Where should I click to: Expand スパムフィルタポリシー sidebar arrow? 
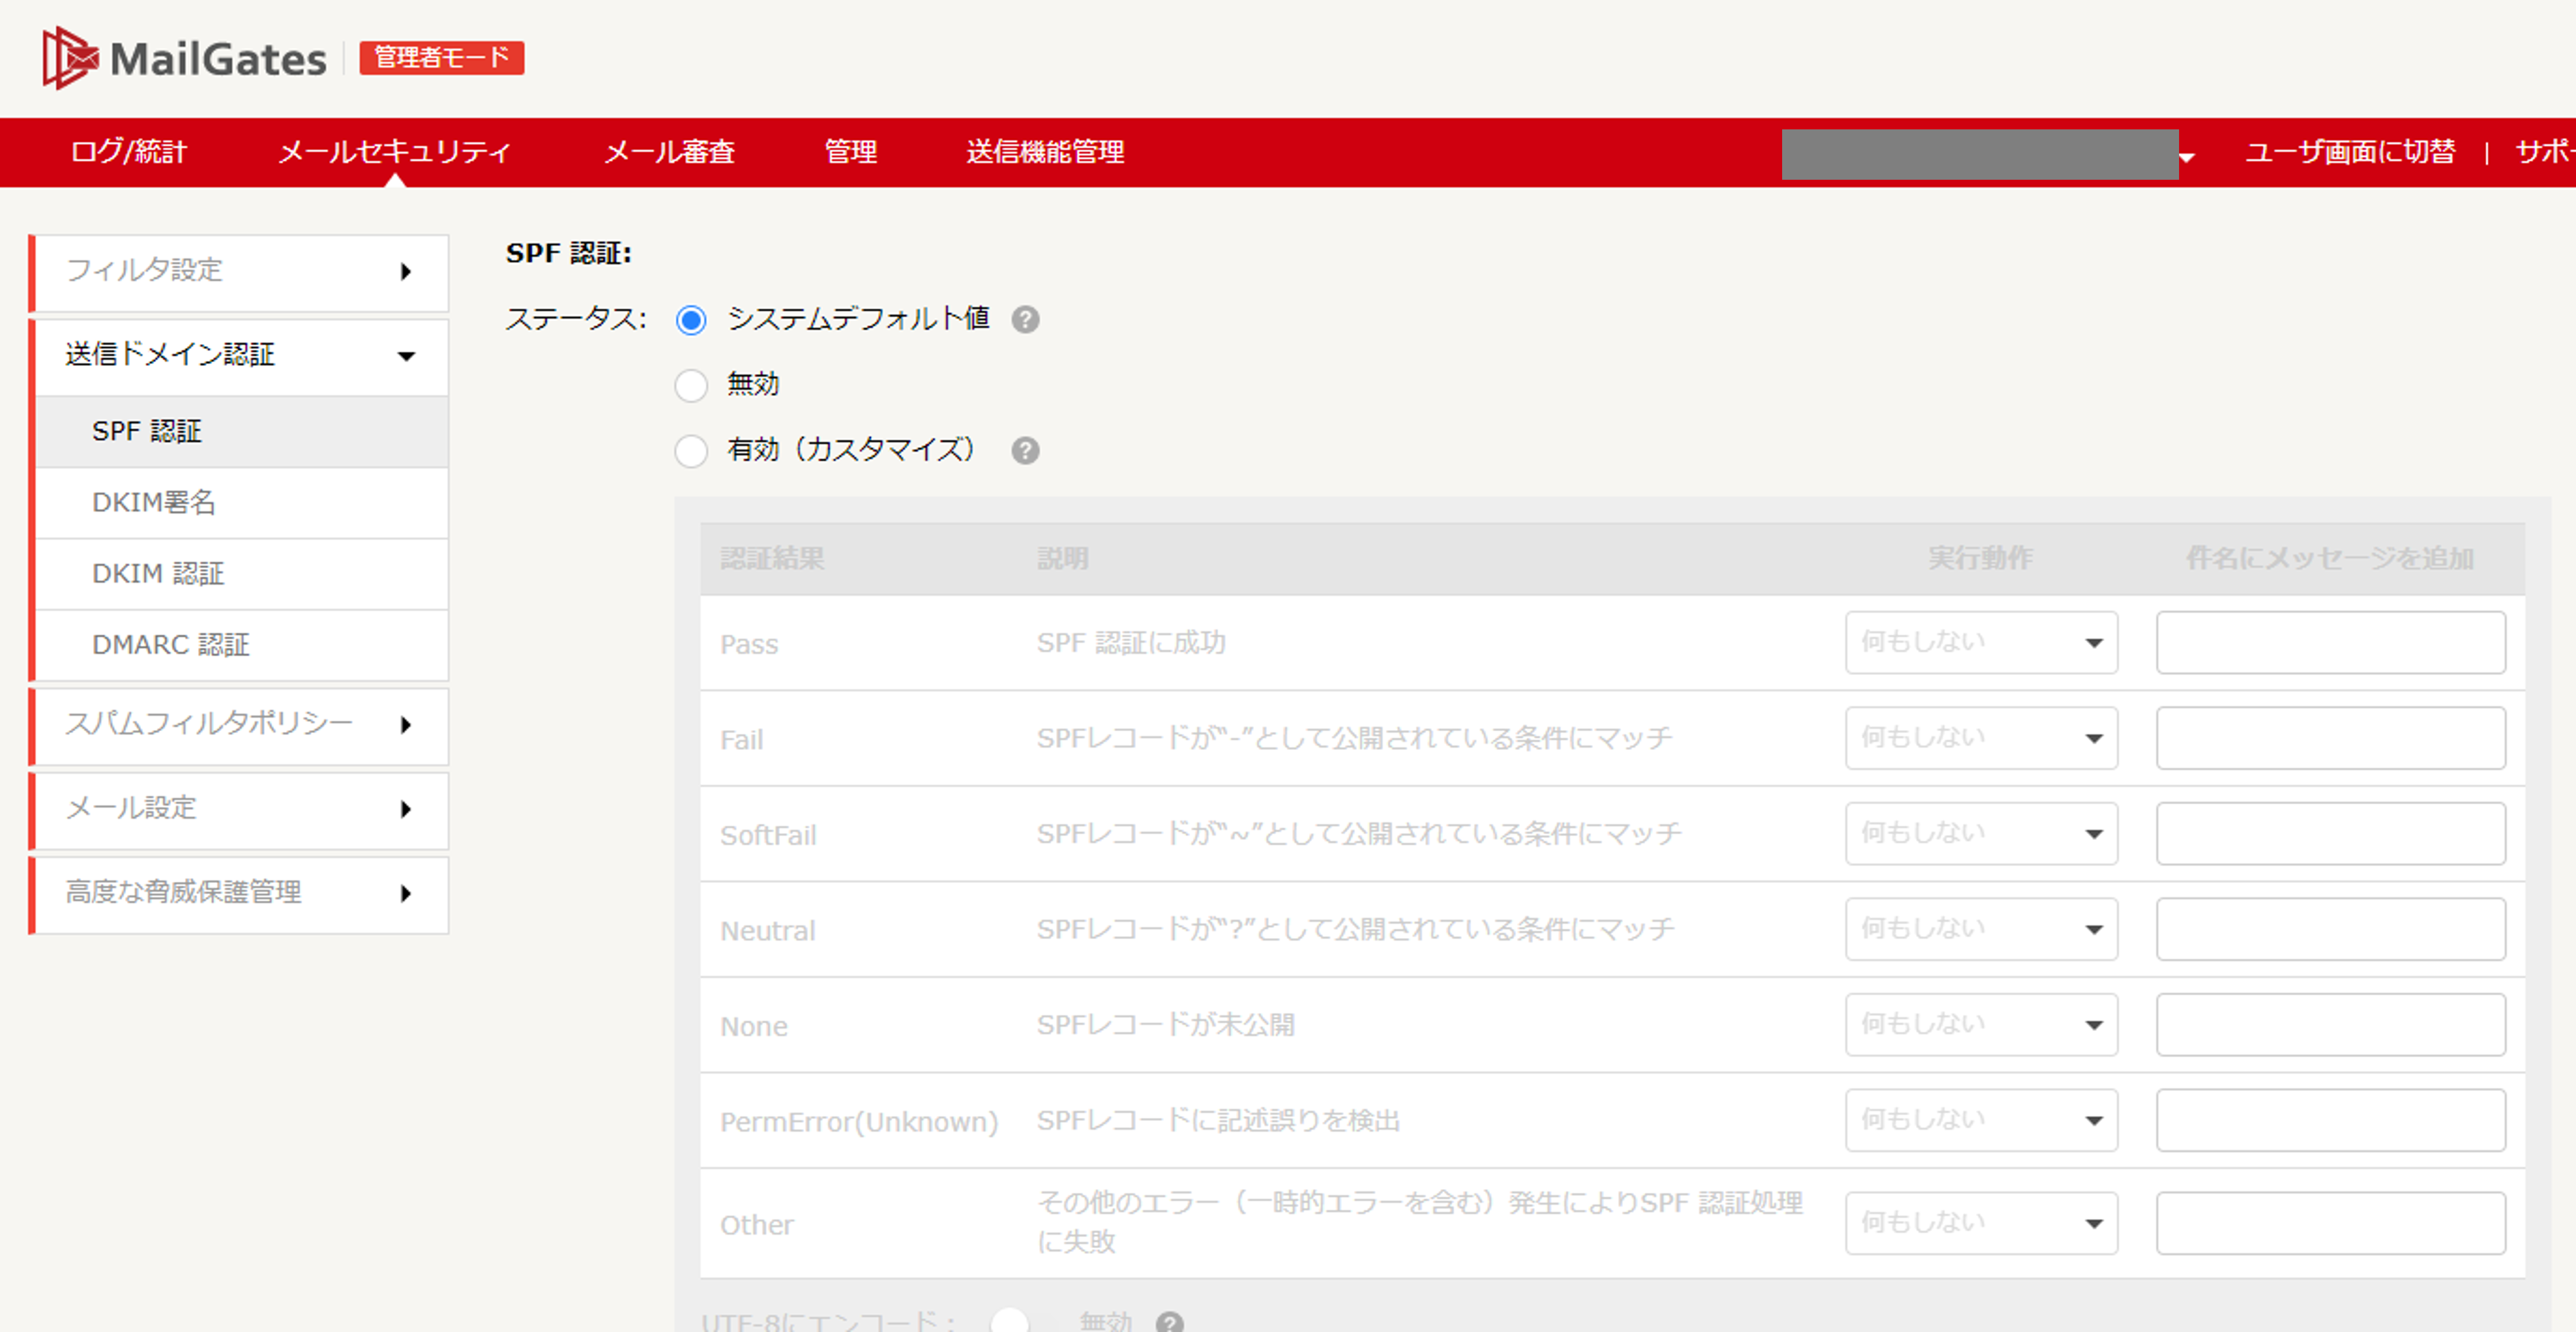(x=406, y=725)
